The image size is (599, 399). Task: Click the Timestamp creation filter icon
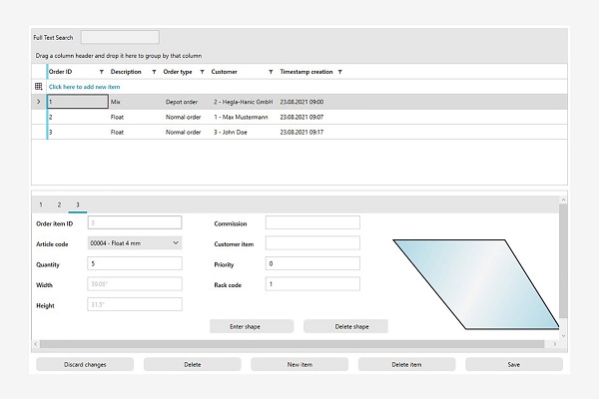[x=340, y=72]
